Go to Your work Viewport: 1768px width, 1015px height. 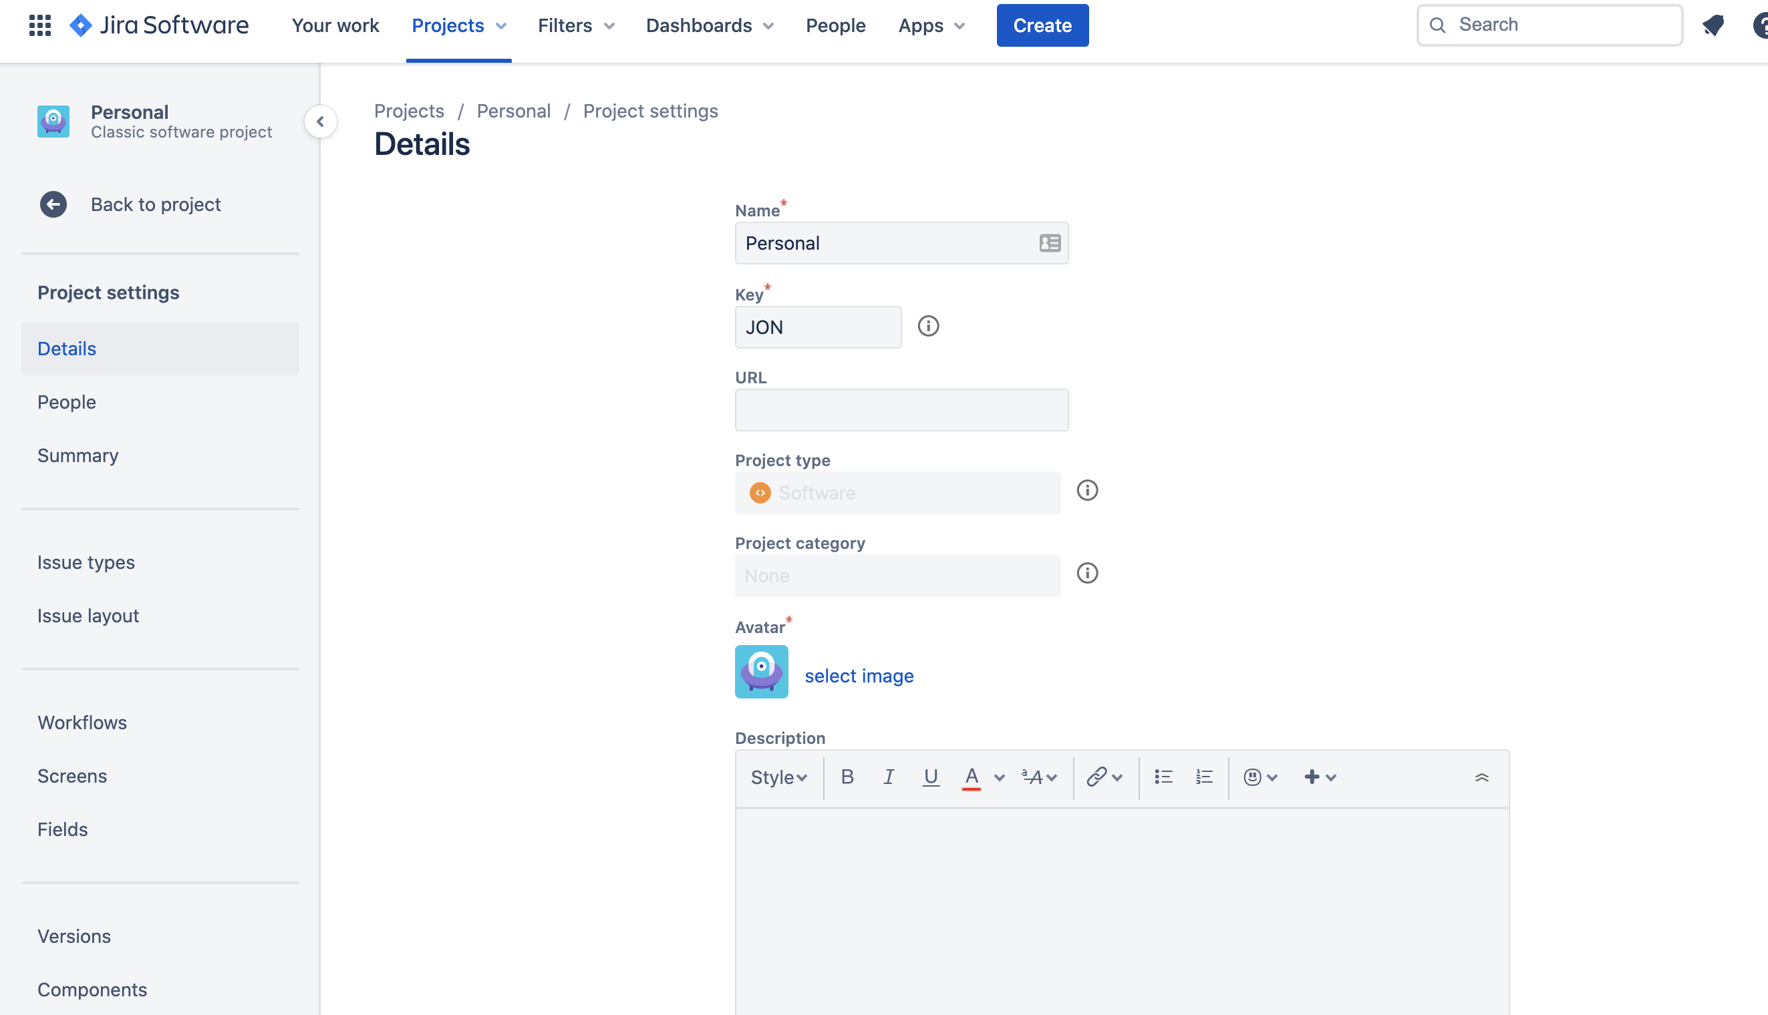tap(335, 26)
